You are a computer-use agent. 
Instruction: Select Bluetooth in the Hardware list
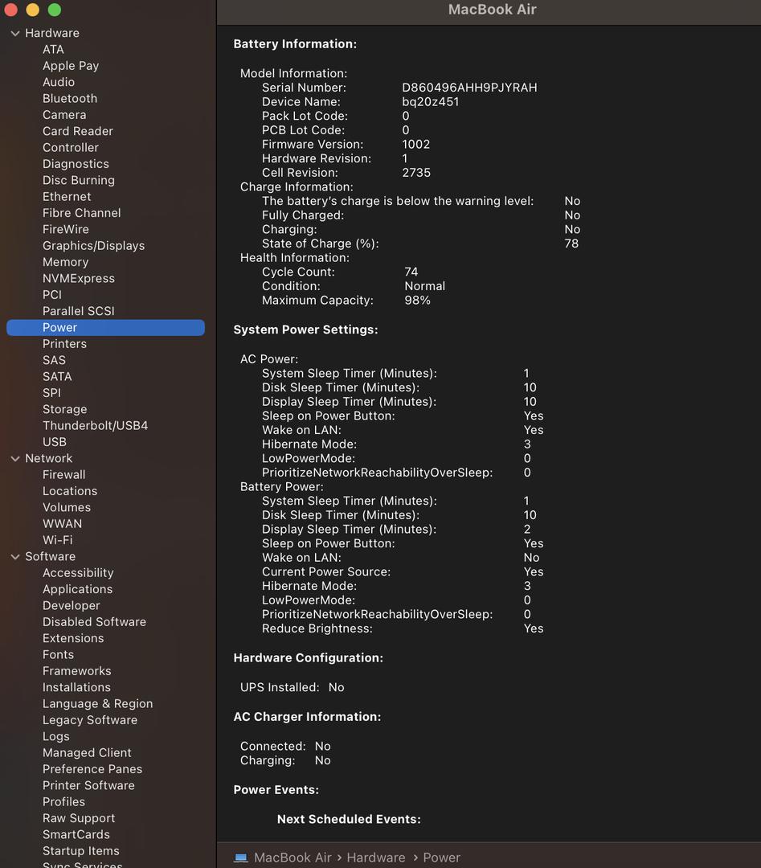(x=70, y=99)
